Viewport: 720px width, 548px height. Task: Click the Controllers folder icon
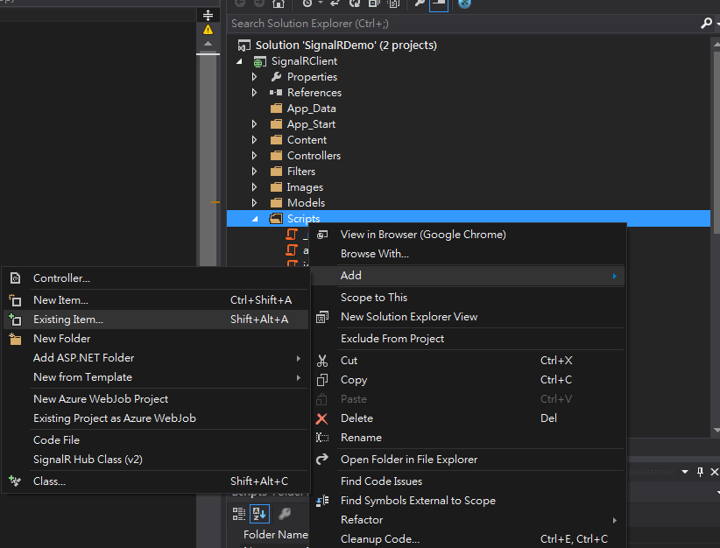[276, 156]
